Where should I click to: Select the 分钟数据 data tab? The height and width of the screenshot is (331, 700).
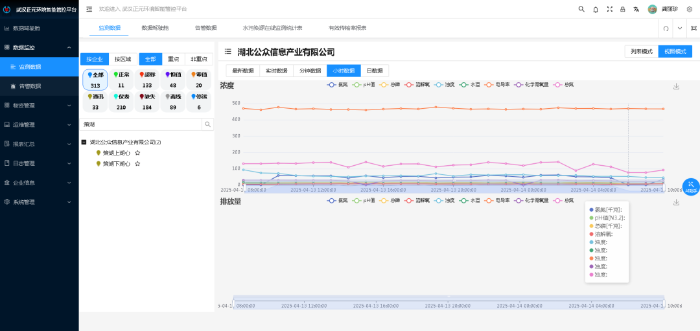pyautogui.click(x=309, y=71)
